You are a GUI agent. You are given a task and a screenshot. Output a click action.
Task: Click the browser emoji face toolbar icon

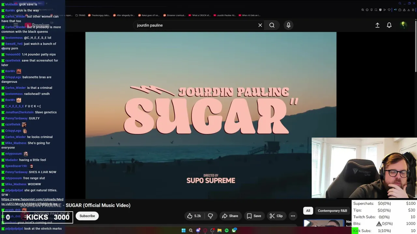367,10
